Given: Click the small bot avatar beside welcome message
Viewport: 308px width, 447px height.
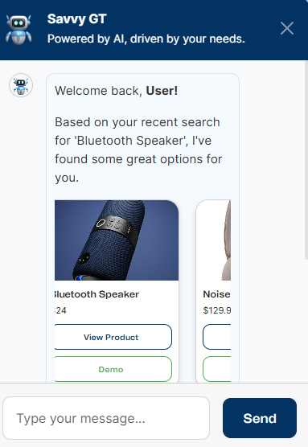Looking at the screenshot, I should tap(21, 85).
